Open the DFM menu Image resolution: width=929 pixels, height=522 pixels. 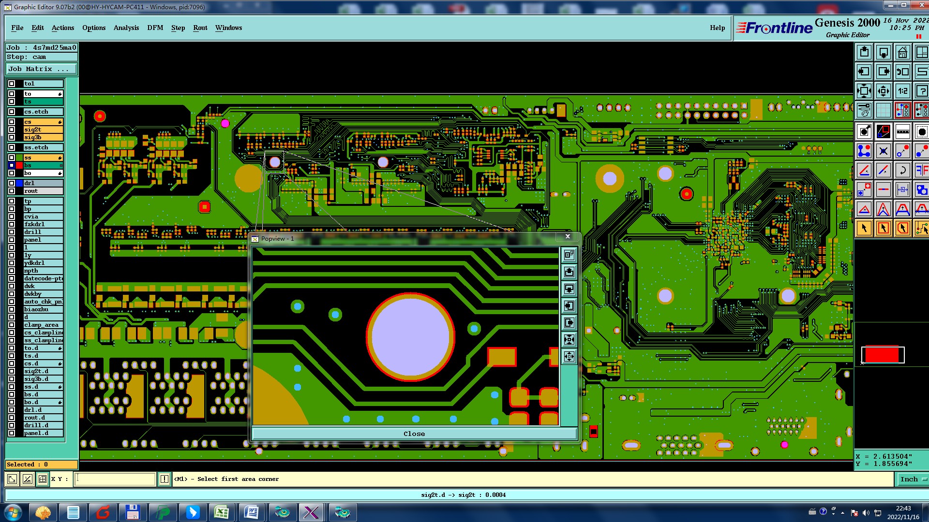155,28
